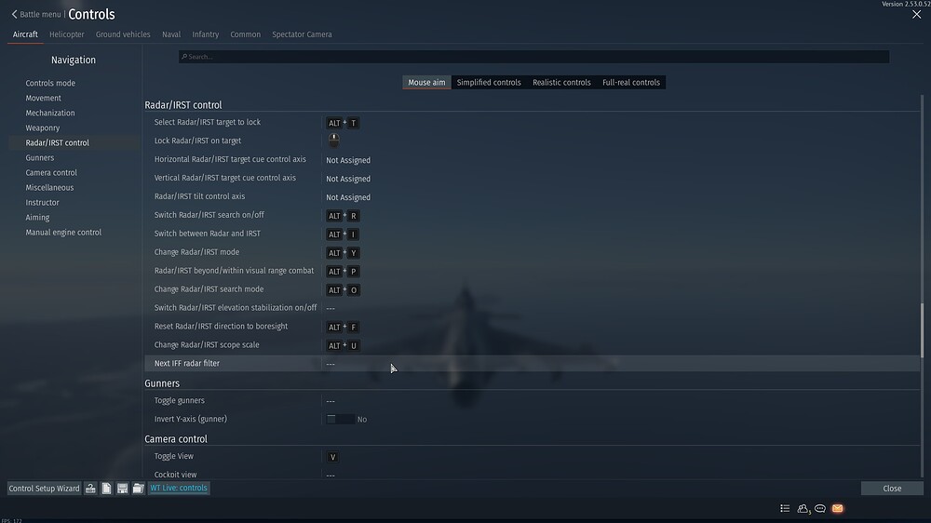Switch to the Spectator Camera tab
The width and height of the screenshot is (931, 523).
(302, 34)
